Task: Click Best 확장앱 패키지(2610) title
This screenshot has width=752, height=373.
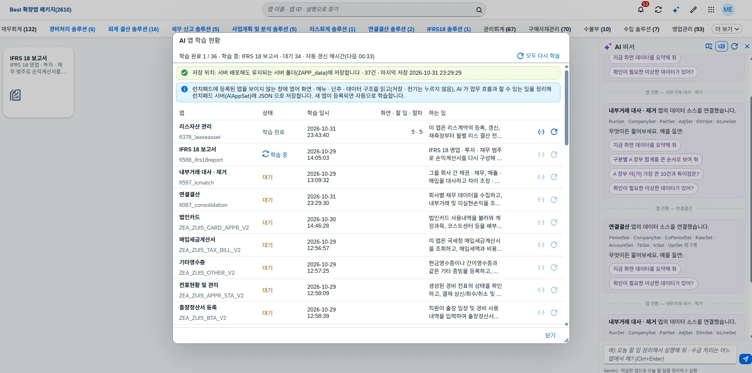Action: 40,10
